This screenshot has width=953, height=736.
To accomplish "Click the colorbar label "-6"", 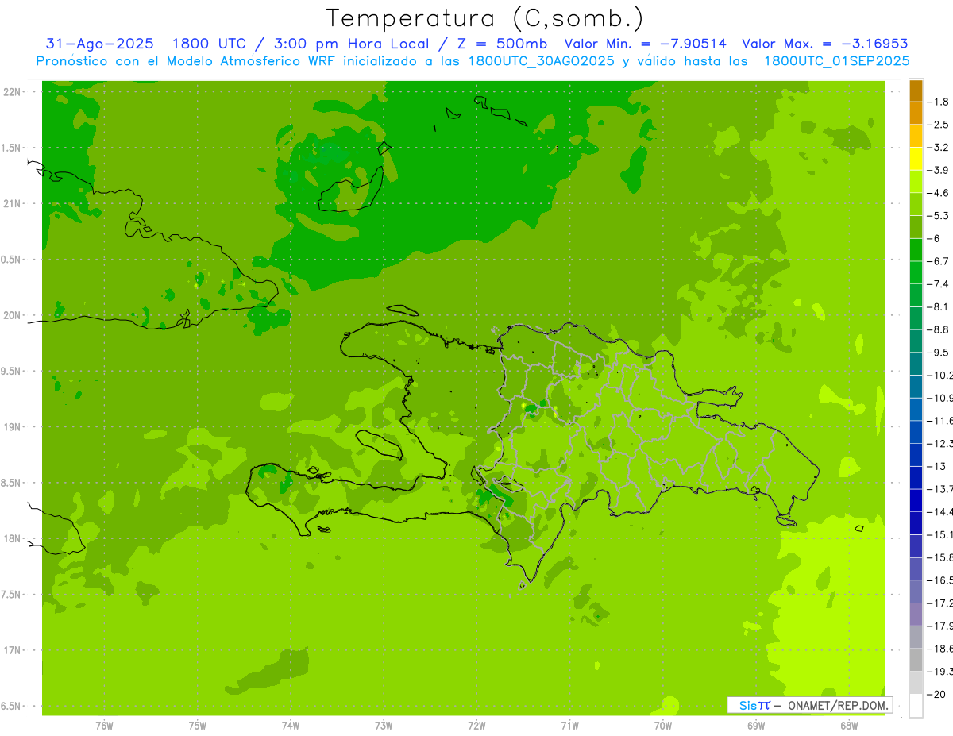I will (934, 238).
